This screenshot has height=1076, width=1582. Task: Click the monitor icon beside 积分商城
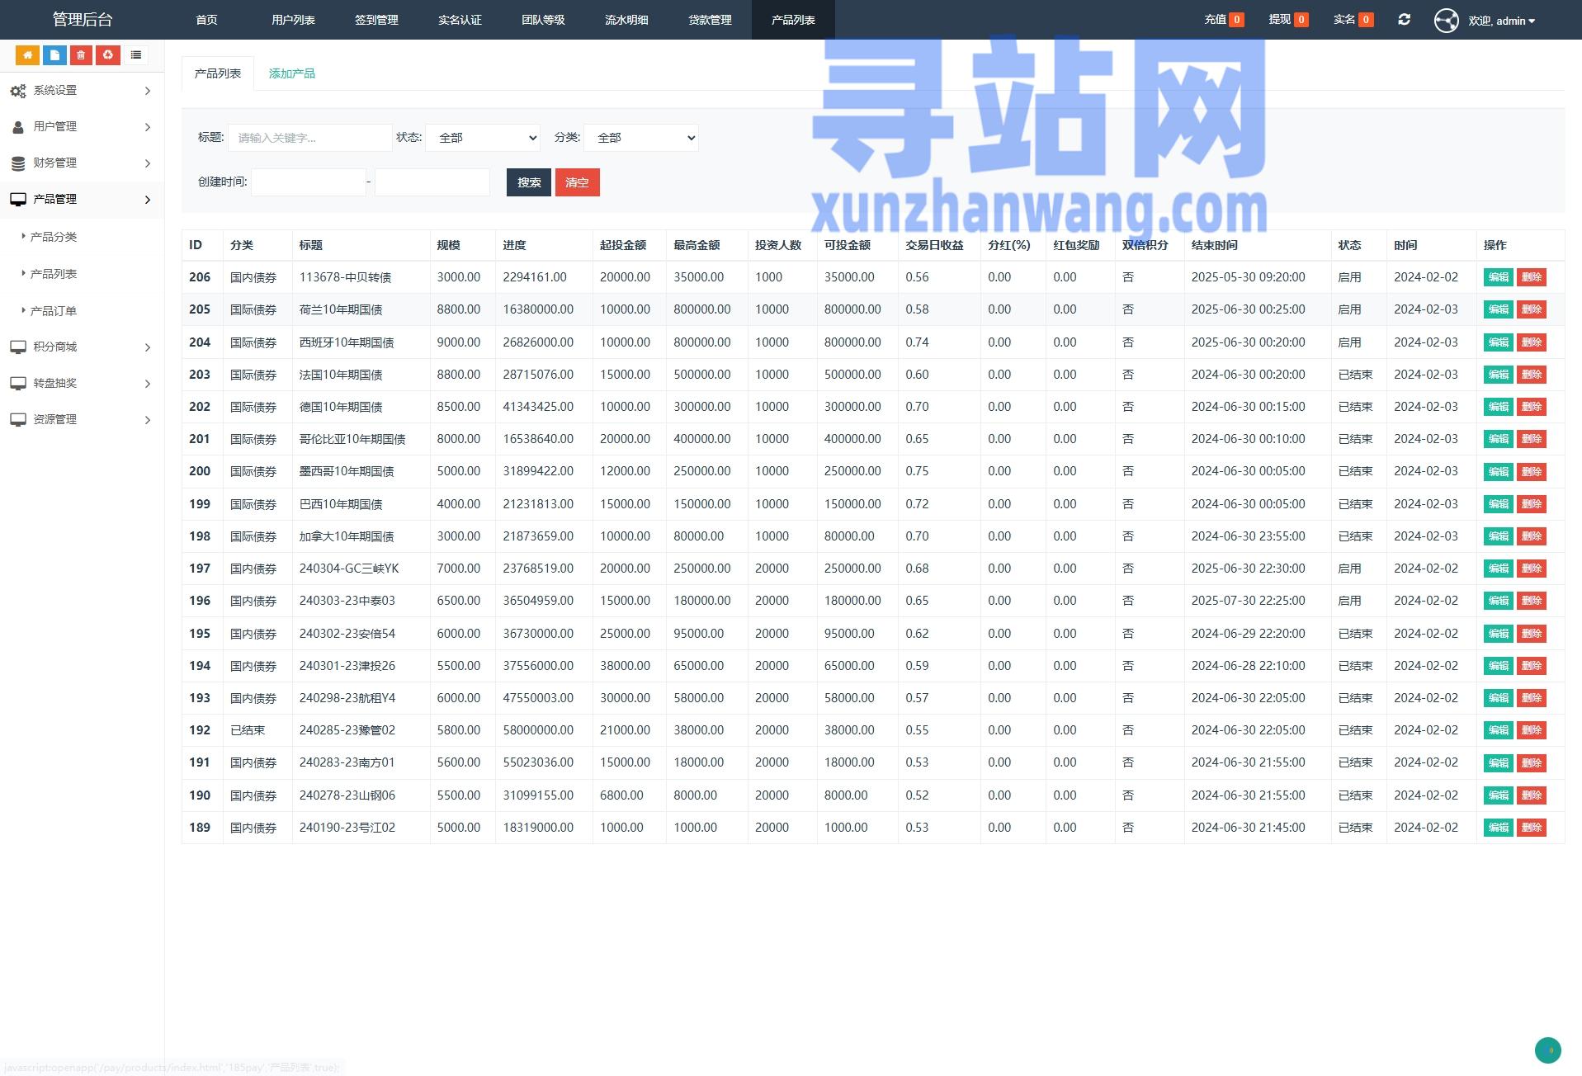pyautogui.click(x=18, y=347)
